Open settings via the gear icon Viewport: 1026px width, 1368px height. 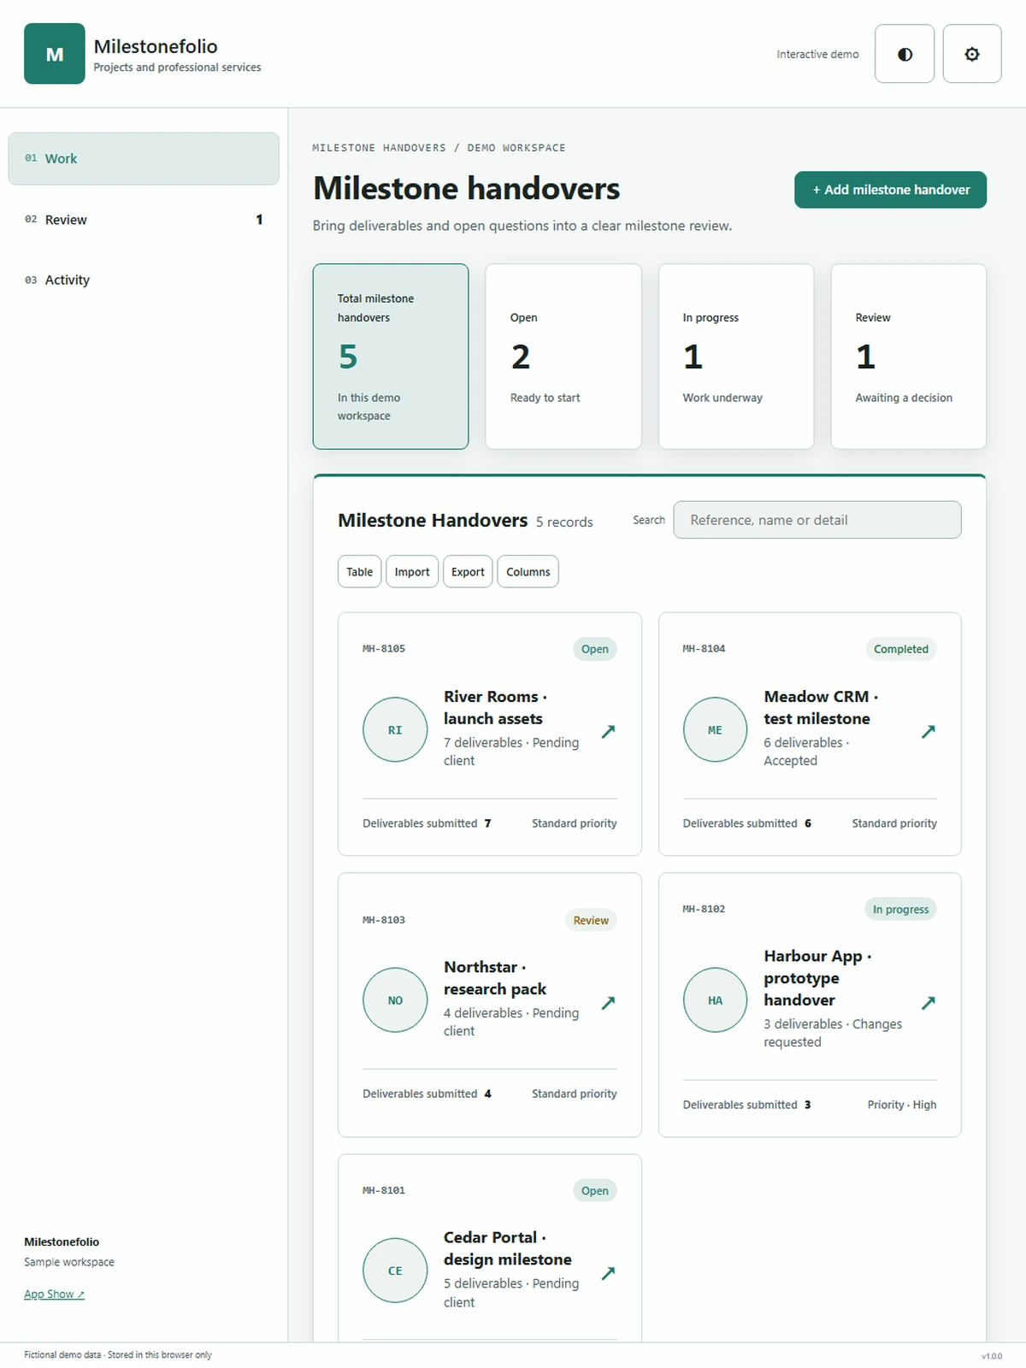972,54
